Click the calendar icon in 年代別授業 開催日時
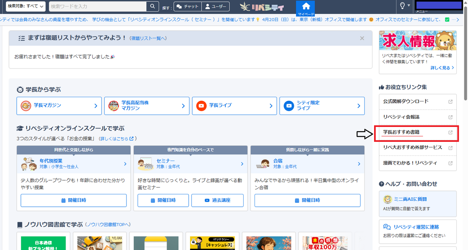Viewport: 468px width, 250px height. pos(63,200)
